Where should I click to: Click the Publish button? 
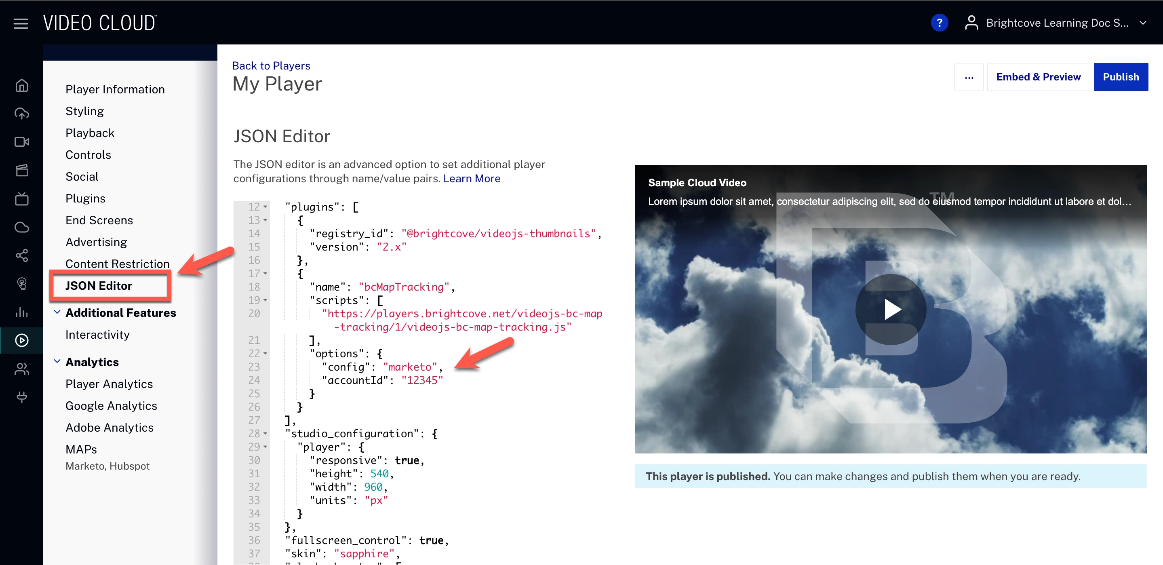1120,77
